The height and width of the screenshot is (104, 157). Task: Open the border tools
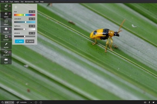[x=6, y=38]
